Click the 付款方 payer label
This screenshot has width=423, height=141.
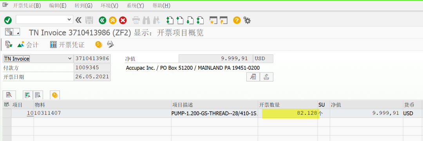[11, 68]
